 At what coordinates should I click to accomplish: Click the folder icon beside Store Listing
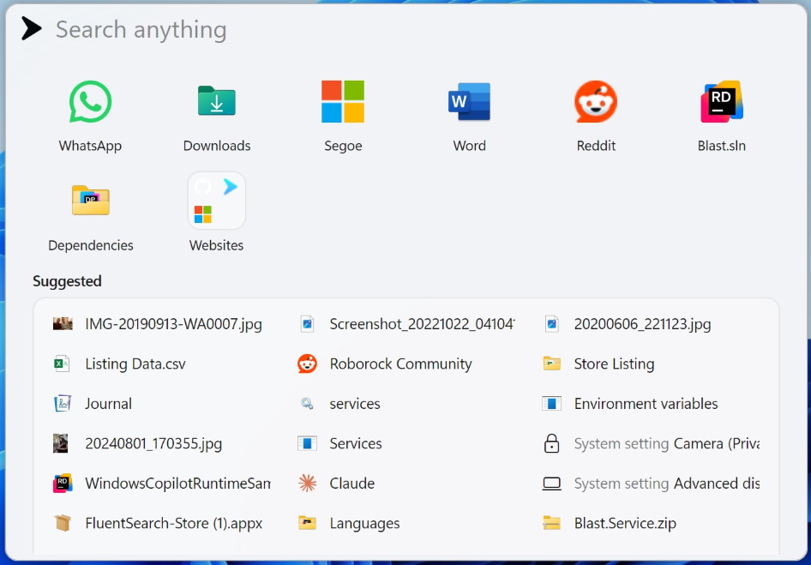pos(552,364)
